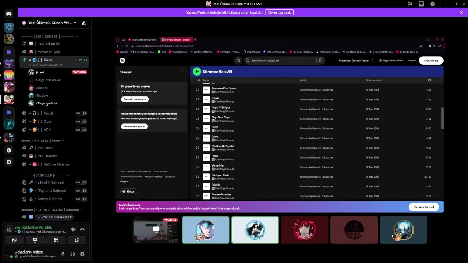
Task: Open the help question mark icon
Action: click(x=433, y=4)
